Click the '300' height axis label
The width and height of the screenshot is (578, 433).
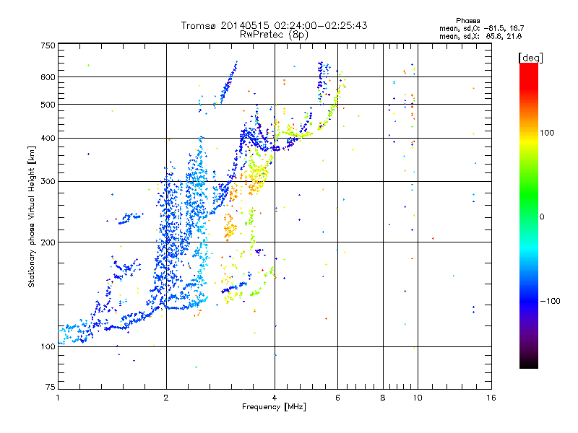[x=48, y=181]
